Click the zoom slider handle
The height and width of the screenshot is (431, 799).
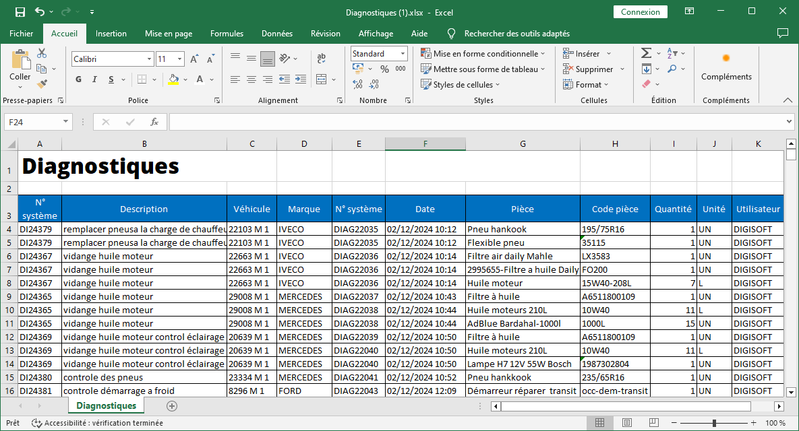(715, 423)
